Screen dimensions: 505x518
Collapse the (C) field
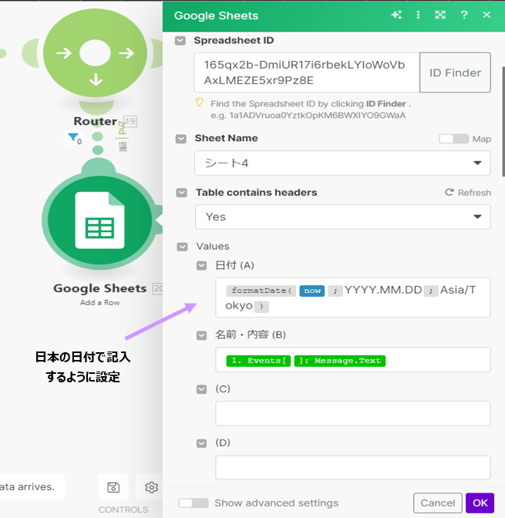[x=201, y=389]
